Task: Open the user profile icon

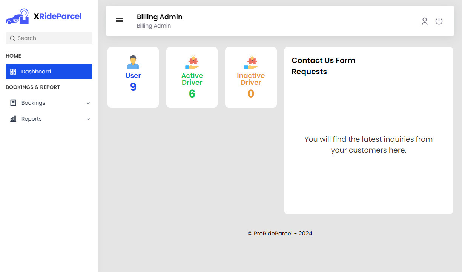Action: [x=425, y=21]
